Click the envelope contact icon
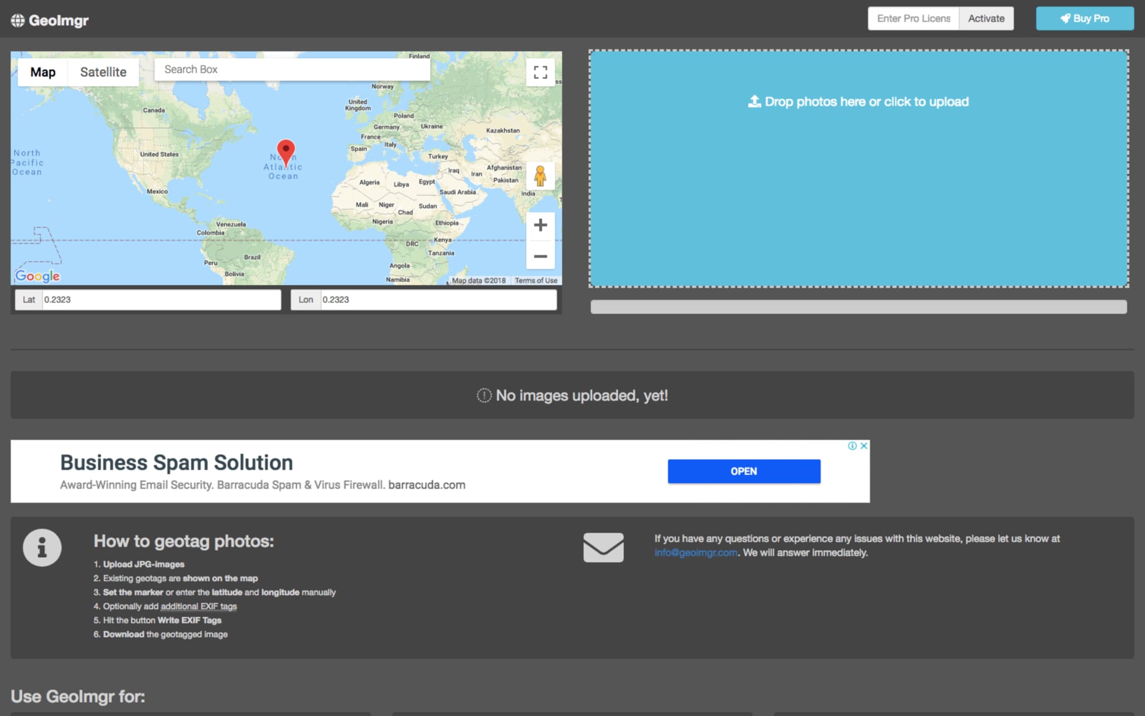The image size is (1145, 716). (x=604, y=547)
